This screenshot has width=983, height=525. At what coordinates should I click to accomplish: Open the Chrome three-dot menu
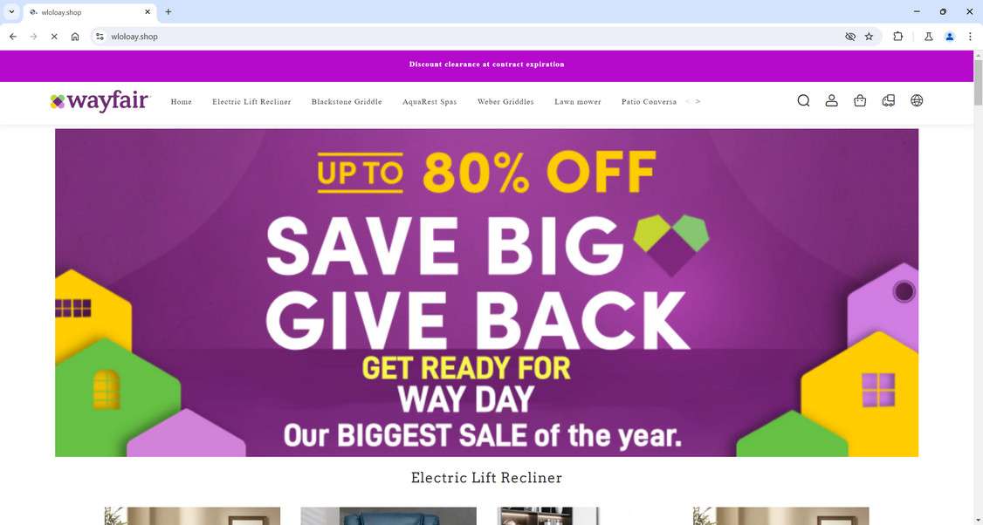[970, 37]
